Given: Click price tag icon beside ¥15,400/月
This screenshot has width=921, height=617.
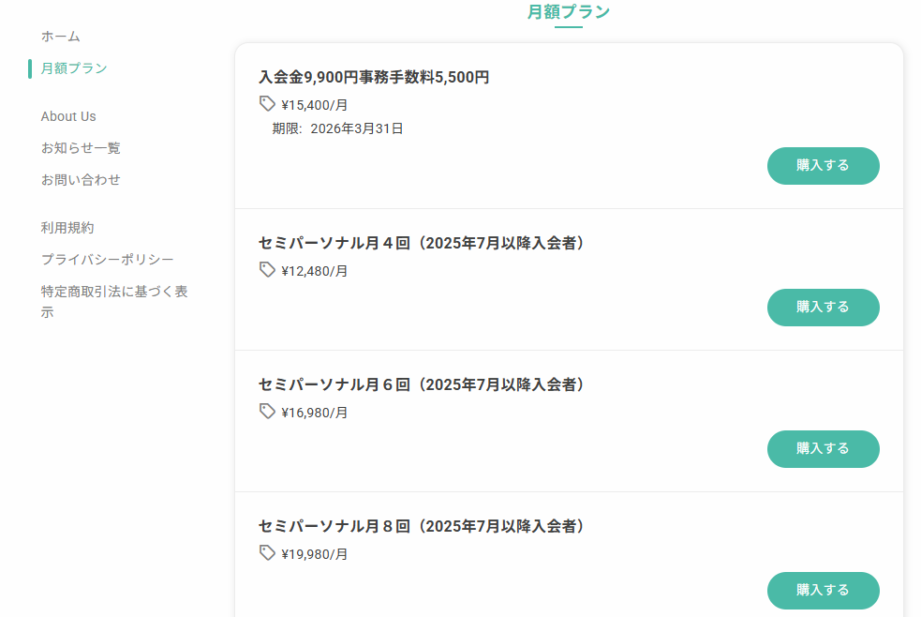Looking at the screenshot, I should 267,104.
